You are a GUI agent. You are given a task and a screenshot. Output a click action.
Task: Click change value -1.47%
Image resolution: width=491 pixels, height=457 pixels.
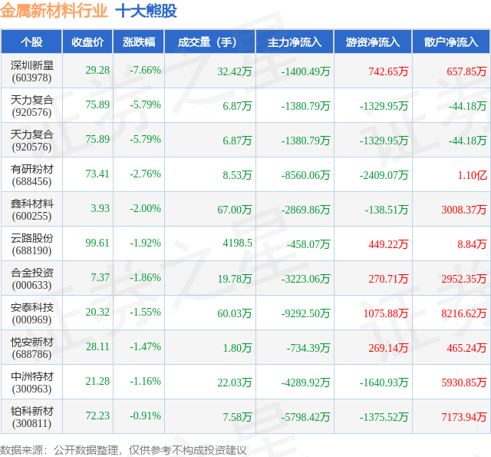pos(145,346)
